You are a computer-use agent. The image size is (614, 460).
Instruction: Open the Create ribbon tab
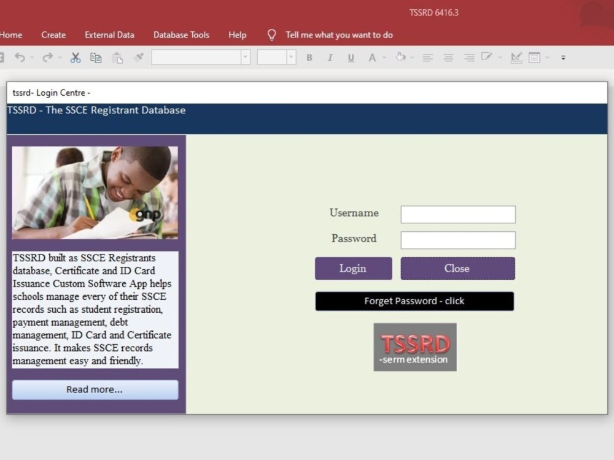pos(53,35)
